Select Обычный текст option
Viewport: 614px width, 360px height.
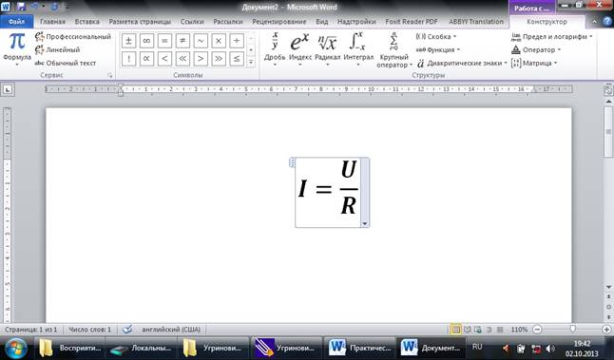pyautogui.click(x=66, y=63)
